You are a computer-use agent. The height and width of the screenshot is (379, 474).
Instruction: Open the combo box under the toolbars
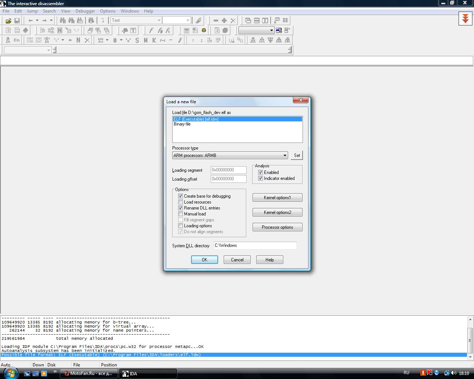pos(27,50)
